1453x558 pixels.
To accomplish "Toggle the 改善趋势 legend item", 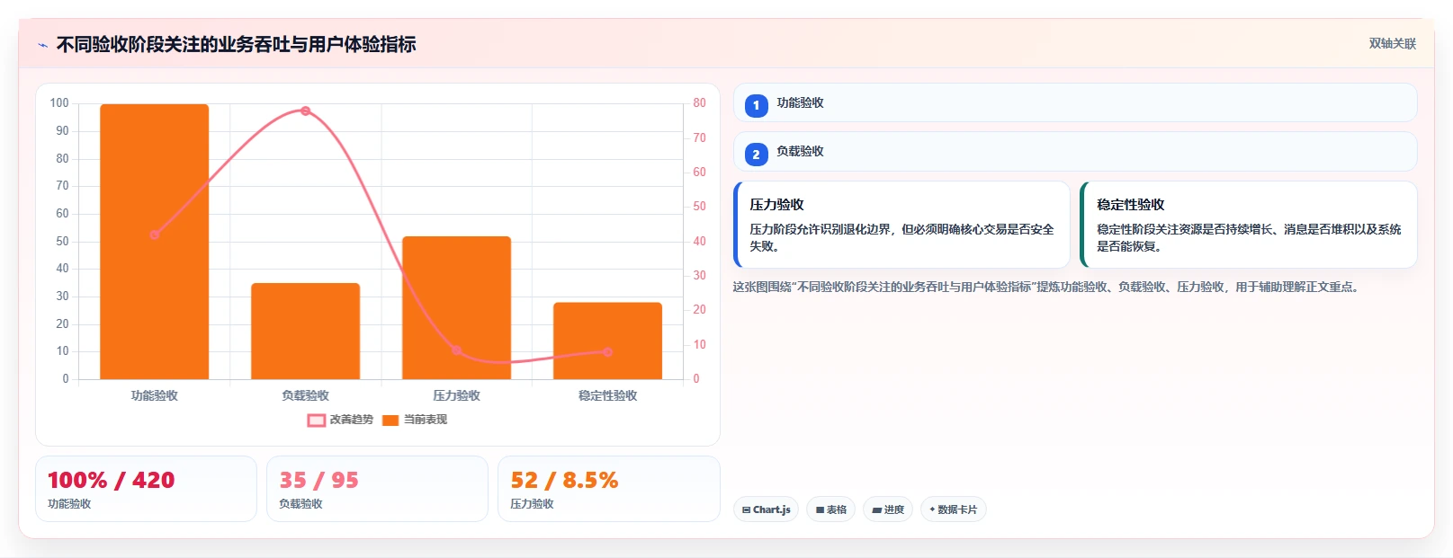I will tap(340, 420).
